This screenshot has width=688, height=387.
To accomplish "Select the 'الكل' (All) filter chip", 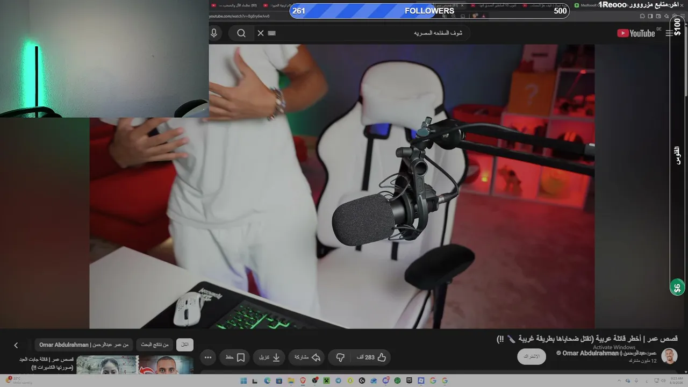I will [x=185, y=345].
